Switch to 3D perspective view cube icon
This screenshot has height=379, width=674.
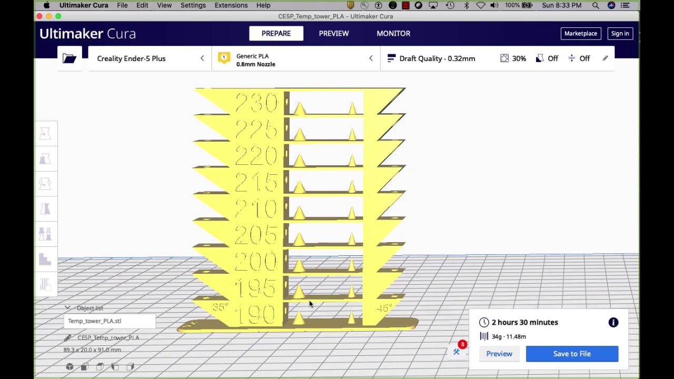pyautogui.click(x=70, y=367)
